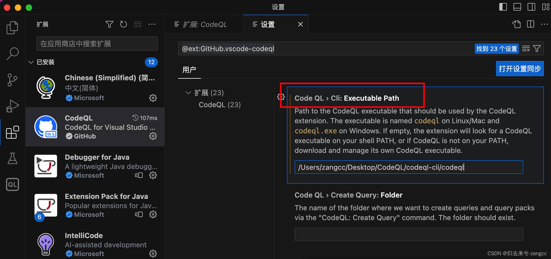The height and width of the screenshot is (259, 551).
Task: Open the Extensions view in activity bar
Action: 12,132
